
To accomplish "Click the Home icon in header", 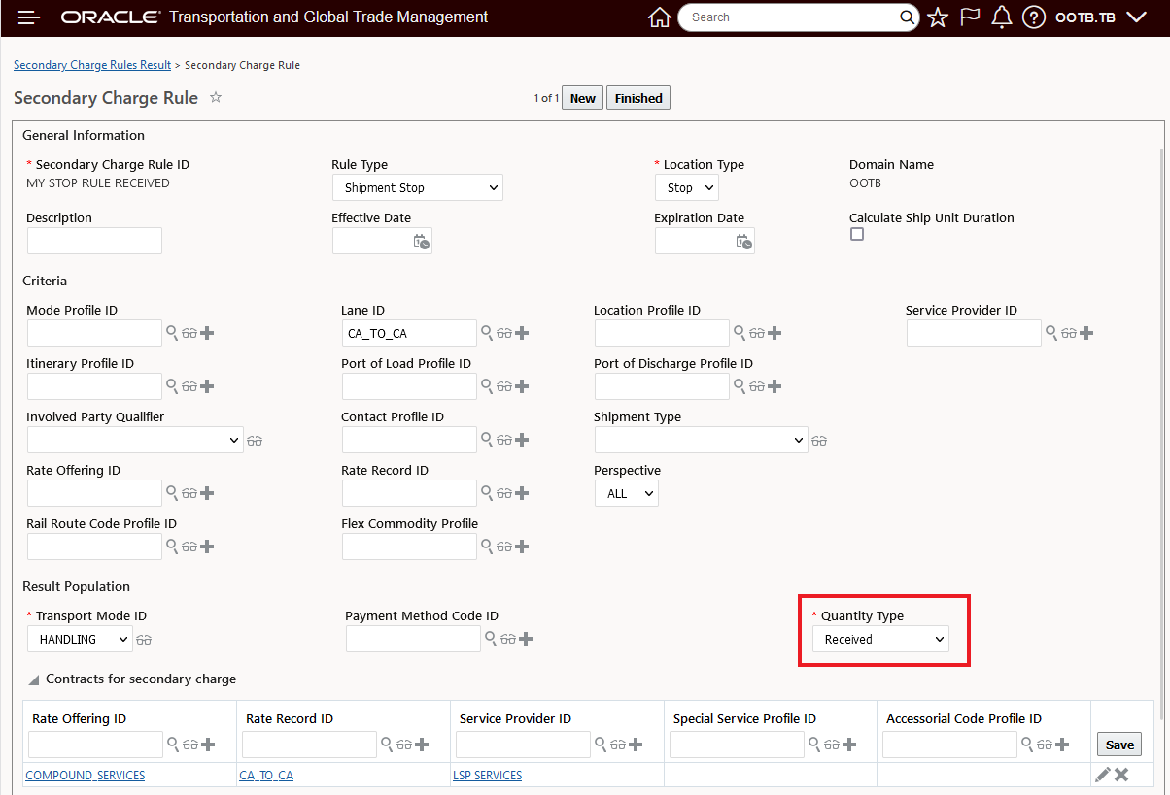I will (660, 17).
